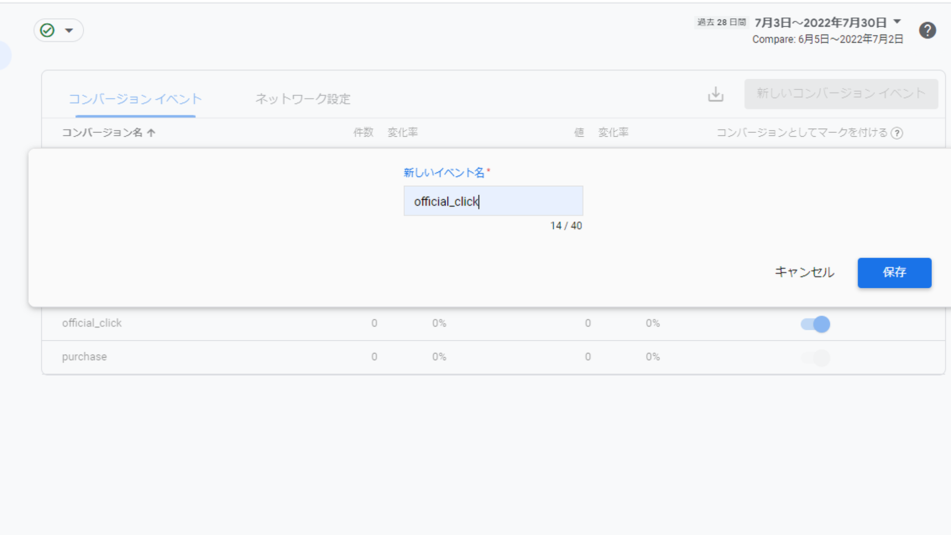Select the ネットワーク設定 tab
Screen dimensions: 951x535
(x=303, y=99)
